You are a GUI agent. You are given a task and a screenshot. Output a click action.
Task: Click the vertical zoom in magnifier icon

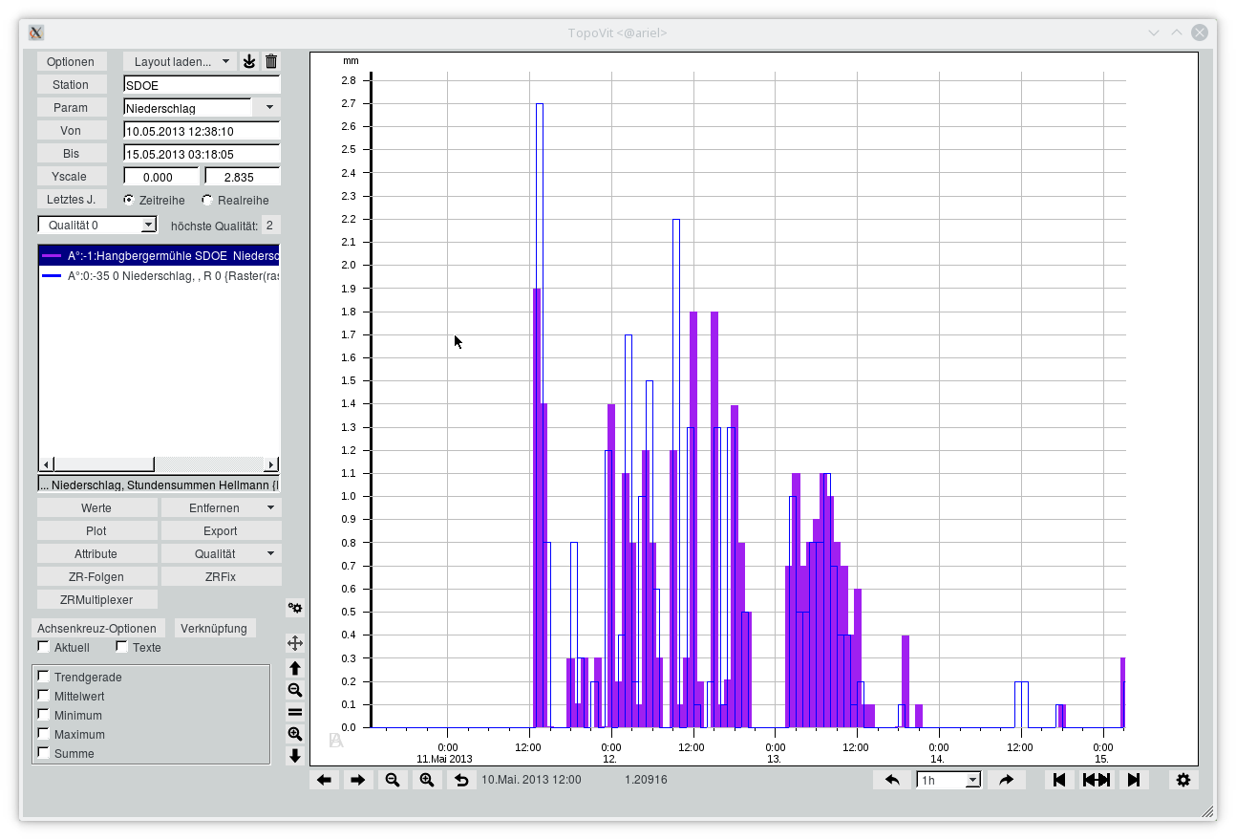click(295, 734)
